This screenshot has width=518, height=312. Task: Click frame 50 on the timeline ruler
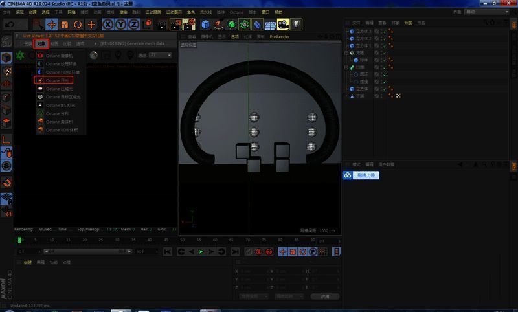(x=182, y=240)
